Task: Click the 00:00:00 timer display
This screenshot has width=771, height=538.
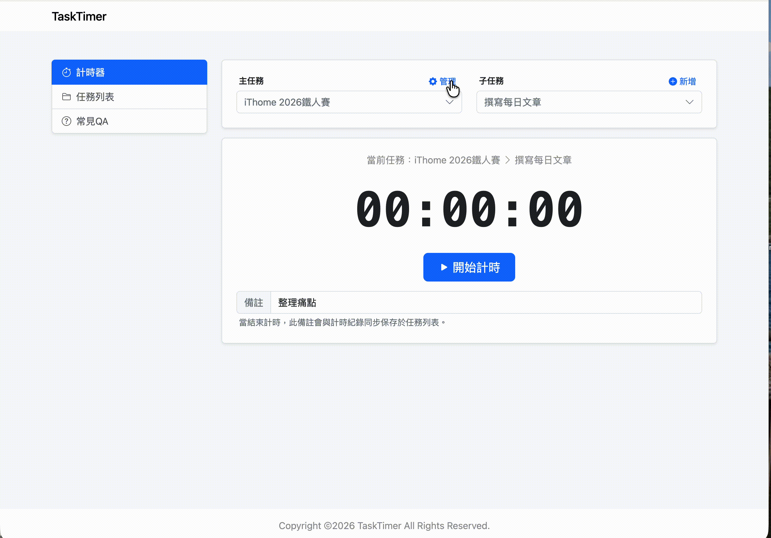Action: coord(469,209)
